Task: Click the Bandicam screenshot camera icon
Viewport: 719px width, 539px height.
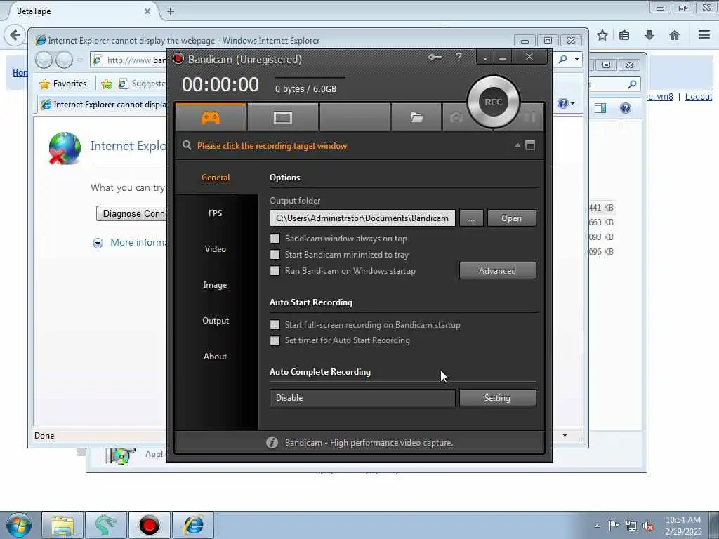Action: pos(456,118)
